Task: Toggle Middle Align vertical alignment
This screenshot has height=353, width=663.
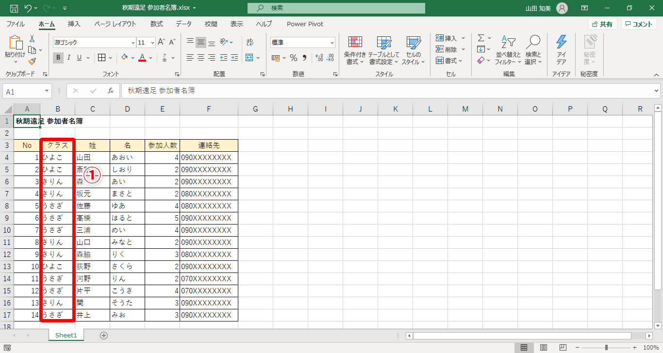Action: pyautogui.click(x=201, y=42)
